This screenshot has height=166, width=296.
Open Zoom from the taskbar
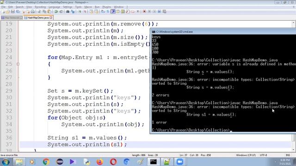[x=180, y=162]
